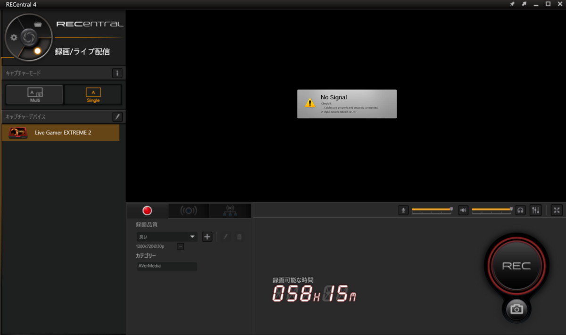Click the Live Gamer EXTREME 2 thumbnail
The height and width of the screenshot is (335, 566).
[18, 133]
